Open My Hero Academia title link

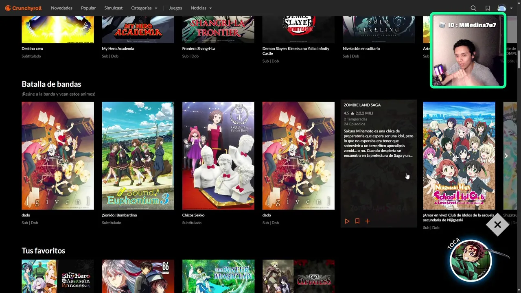118,48
